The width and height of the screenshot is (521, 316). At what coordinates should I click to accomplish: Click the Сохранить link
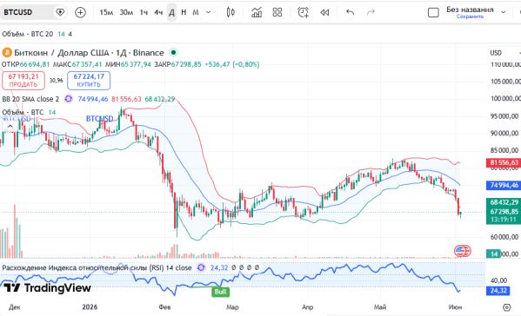pyautogui.click(x=470, y=16)
